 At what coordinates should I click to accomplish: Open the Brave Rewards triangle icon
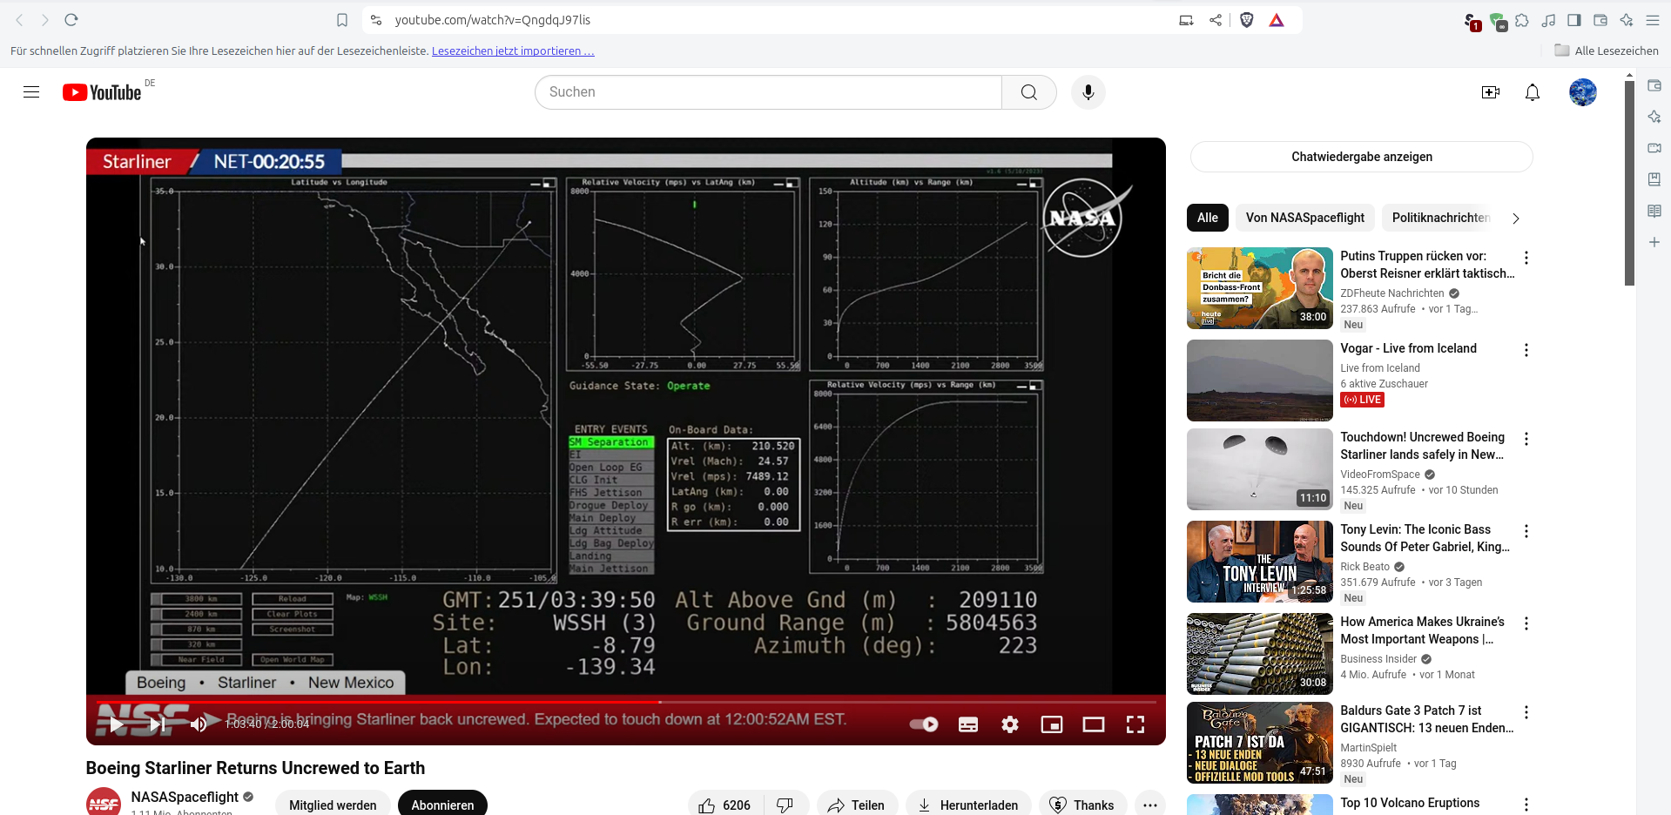[1277, 20]
